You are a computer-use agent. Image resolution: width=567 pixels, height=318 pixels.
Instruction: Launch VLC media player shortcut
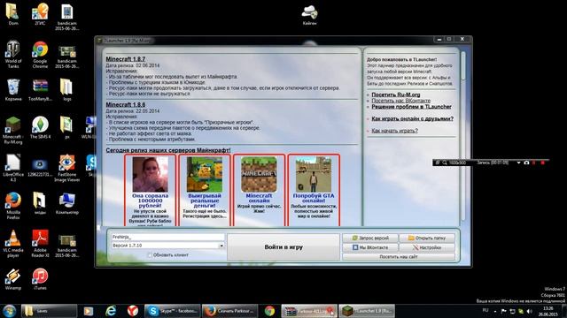[x=13, y=244]
